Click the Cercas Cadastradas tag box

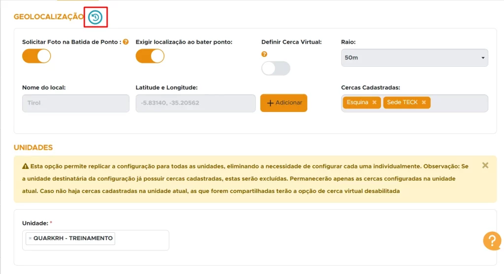tap(459, 103)
